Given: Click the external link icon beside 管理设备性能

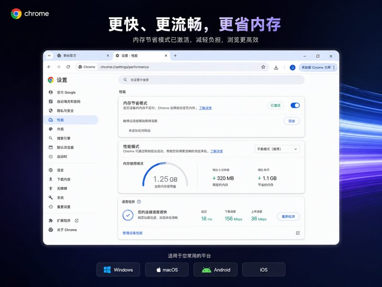Looking at the screenshot, I should click(297, 233).
